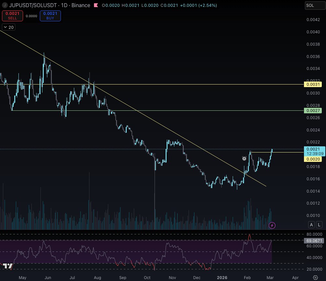Select the 0.0031 yellow price label
This screenshot has width=326, height=281.
tap(313, 84)
